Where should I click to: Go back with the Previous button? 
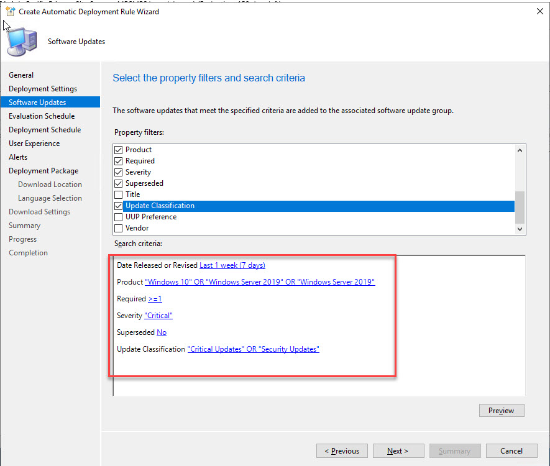point(342,451)
